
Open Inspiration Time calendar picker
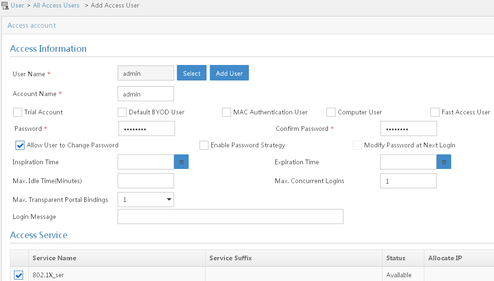click(x=181, y=162)
